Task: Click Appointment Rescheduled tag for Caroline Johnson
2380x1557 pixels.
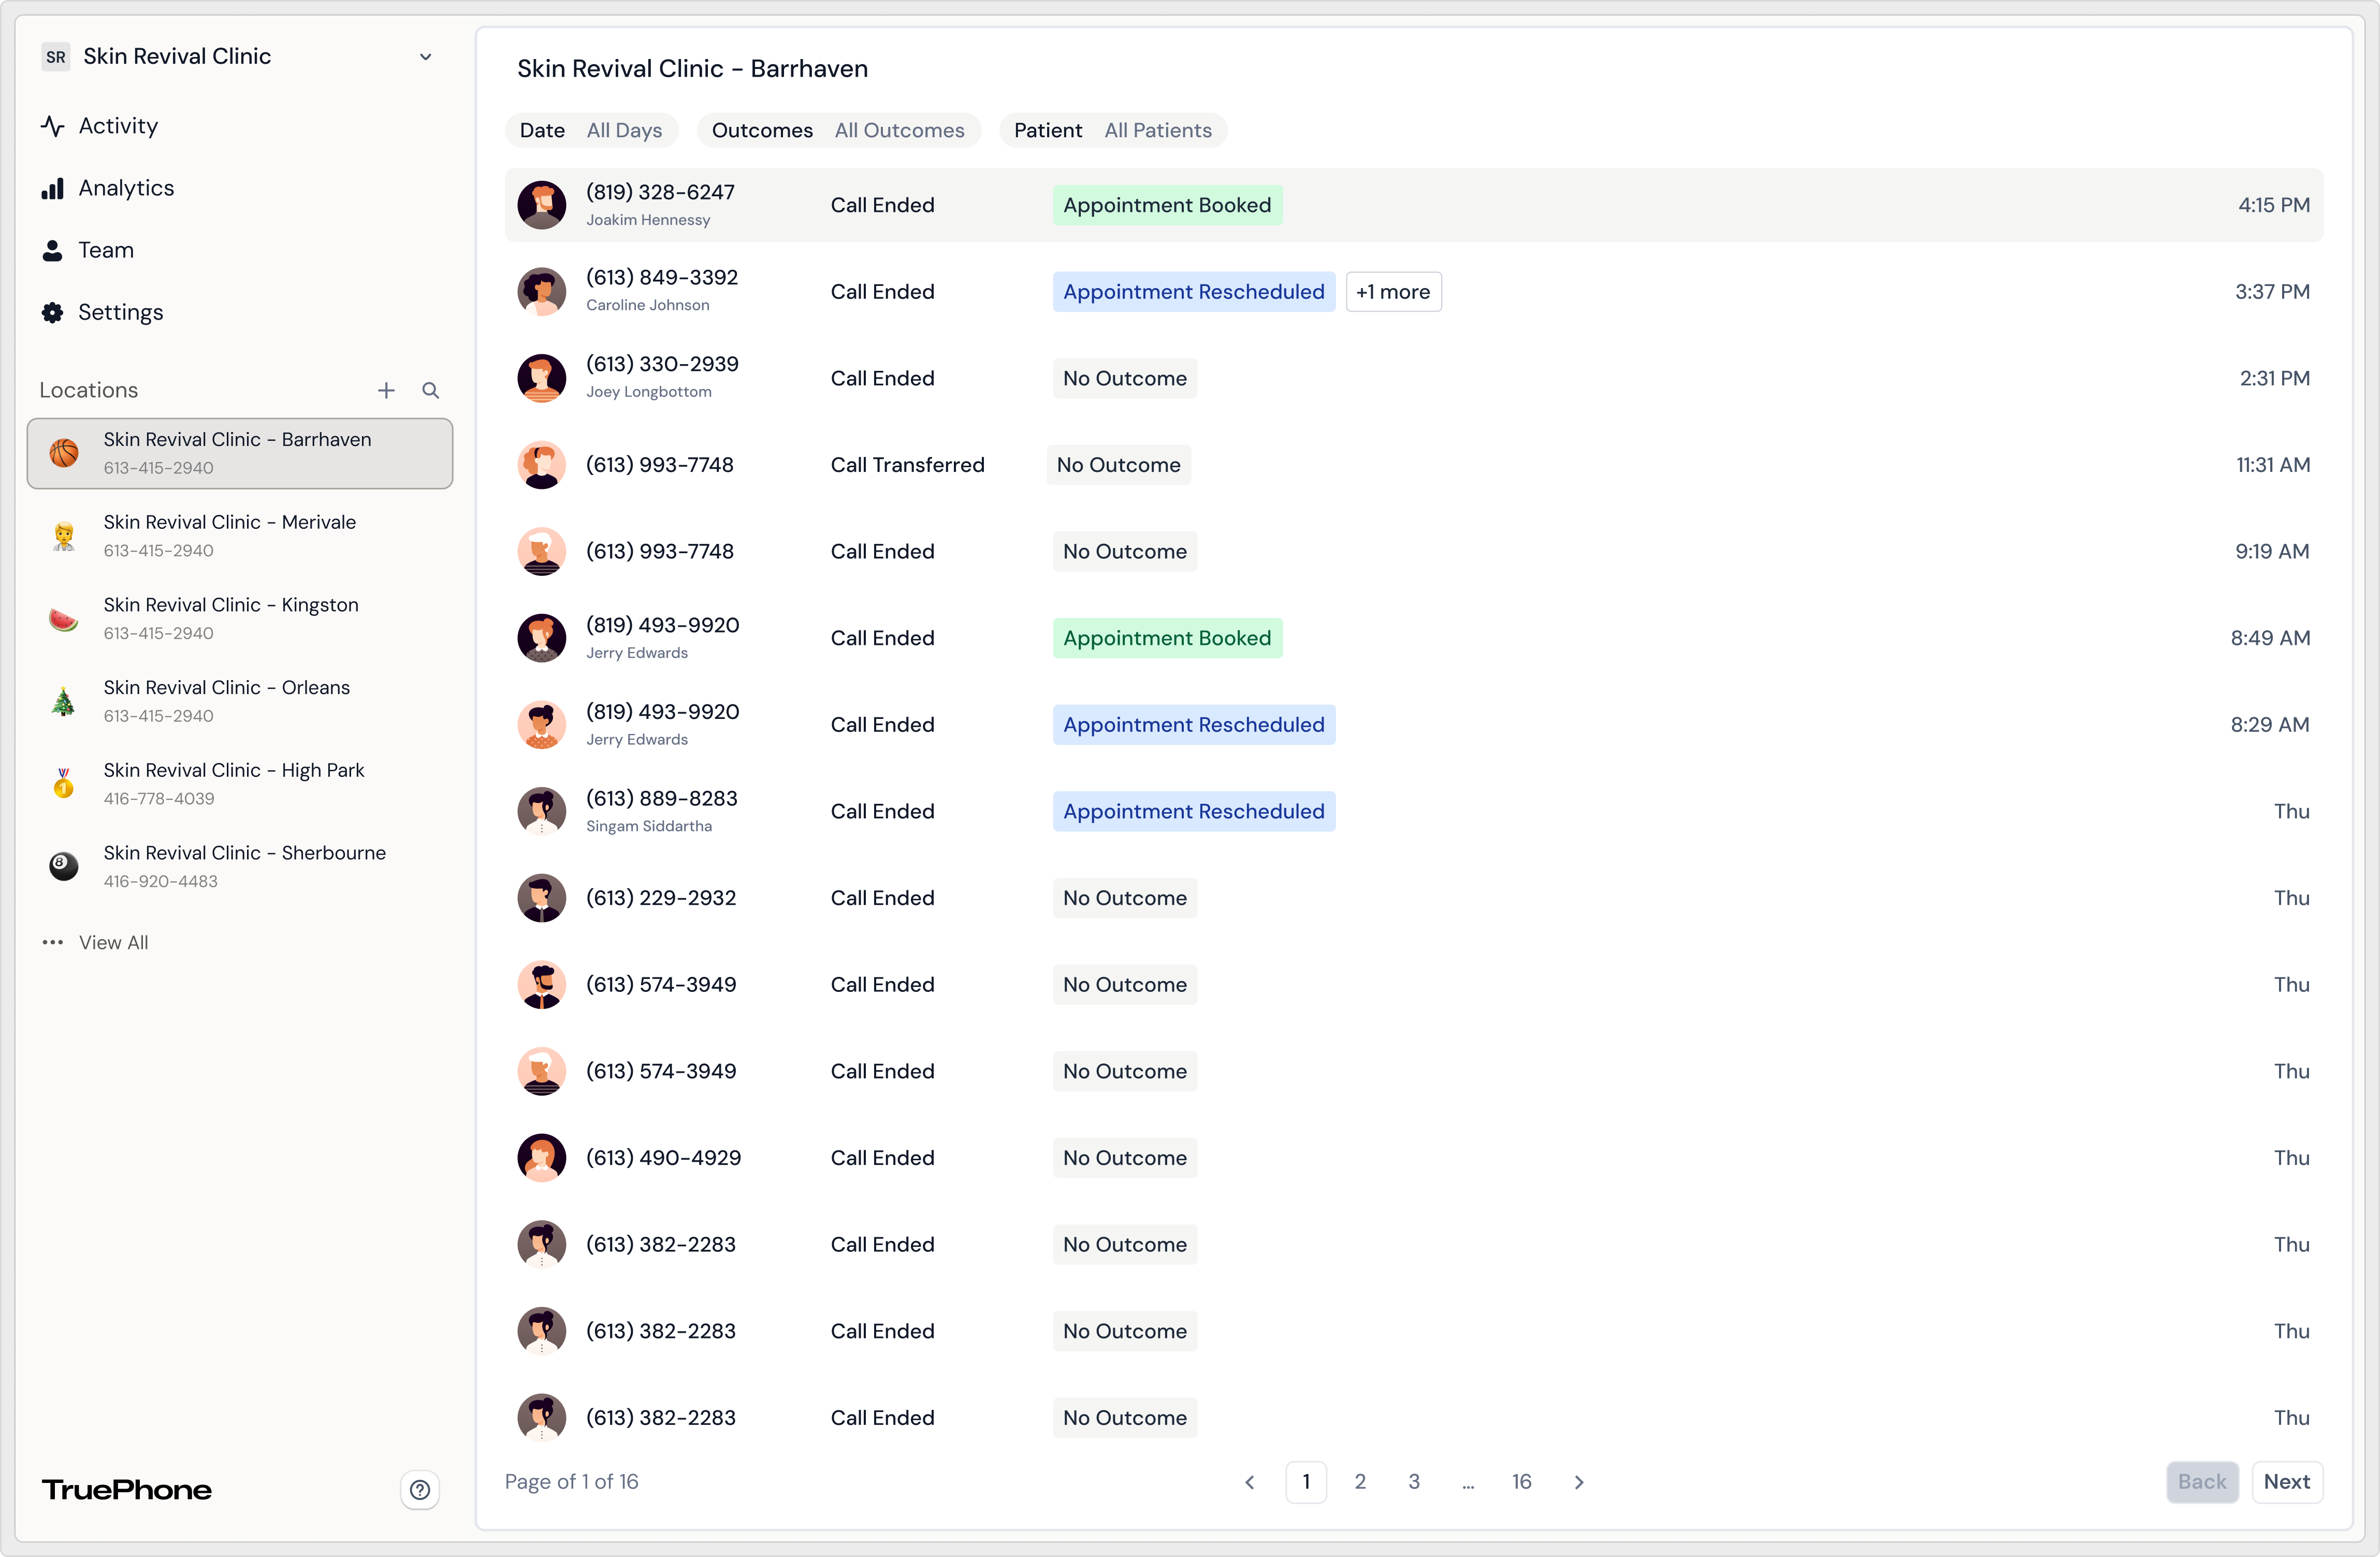Action: tap(1194, 292)
